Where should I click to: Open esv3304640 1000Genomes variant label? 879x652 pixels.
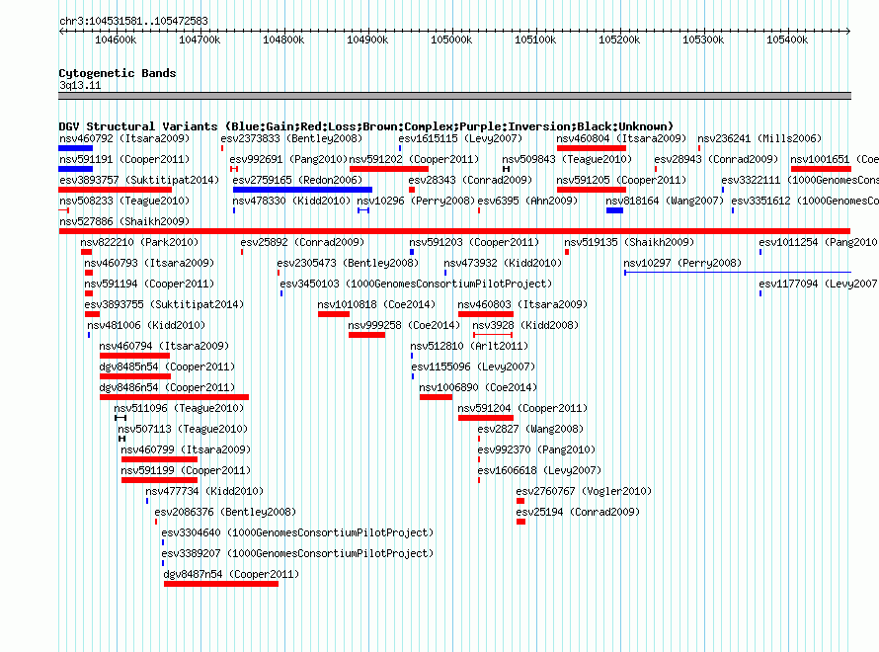click(297, 532)
